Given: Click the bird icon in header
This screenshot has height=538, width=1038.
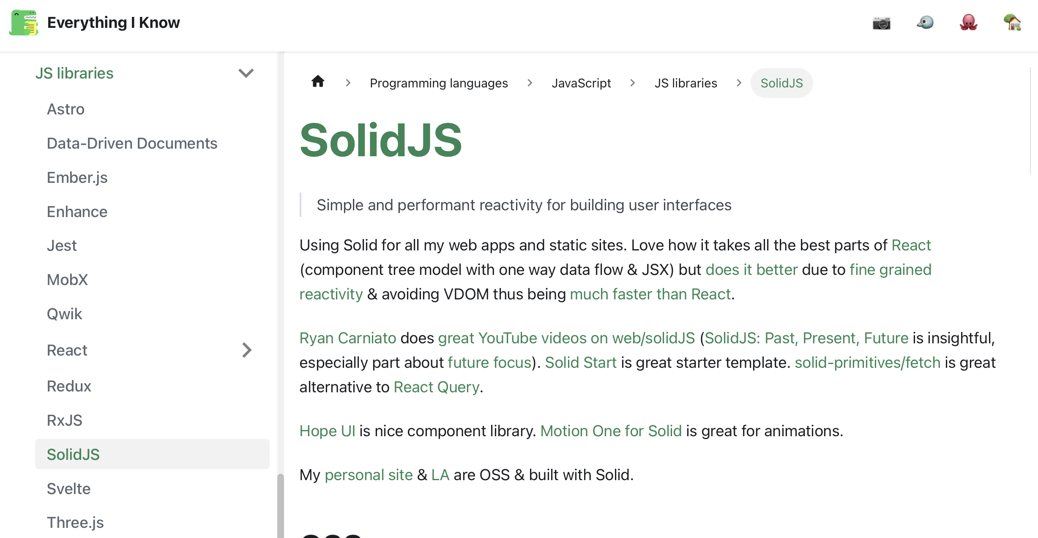Looking at the screenshot, I should tap(925, 23).
